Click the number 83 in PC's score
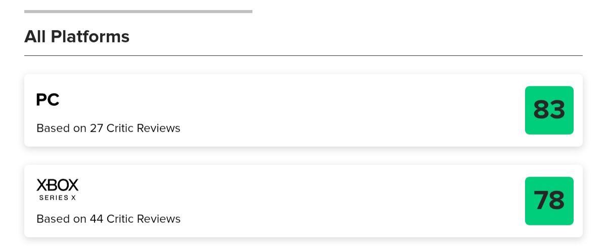The height and width of the screenshot is (248, 607). point(549,110)
